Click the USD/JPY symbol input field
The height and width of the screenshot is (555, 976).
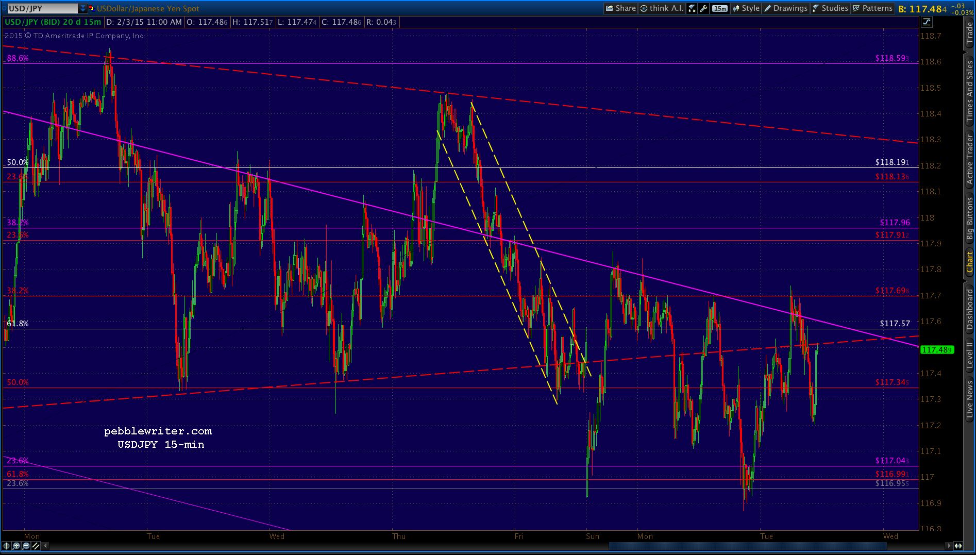[43, 8]
